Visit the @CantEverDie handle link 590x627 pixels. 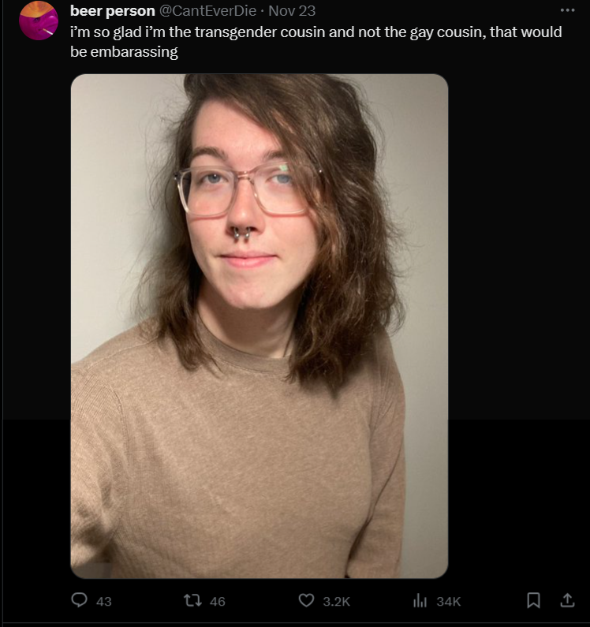point(207,11)
